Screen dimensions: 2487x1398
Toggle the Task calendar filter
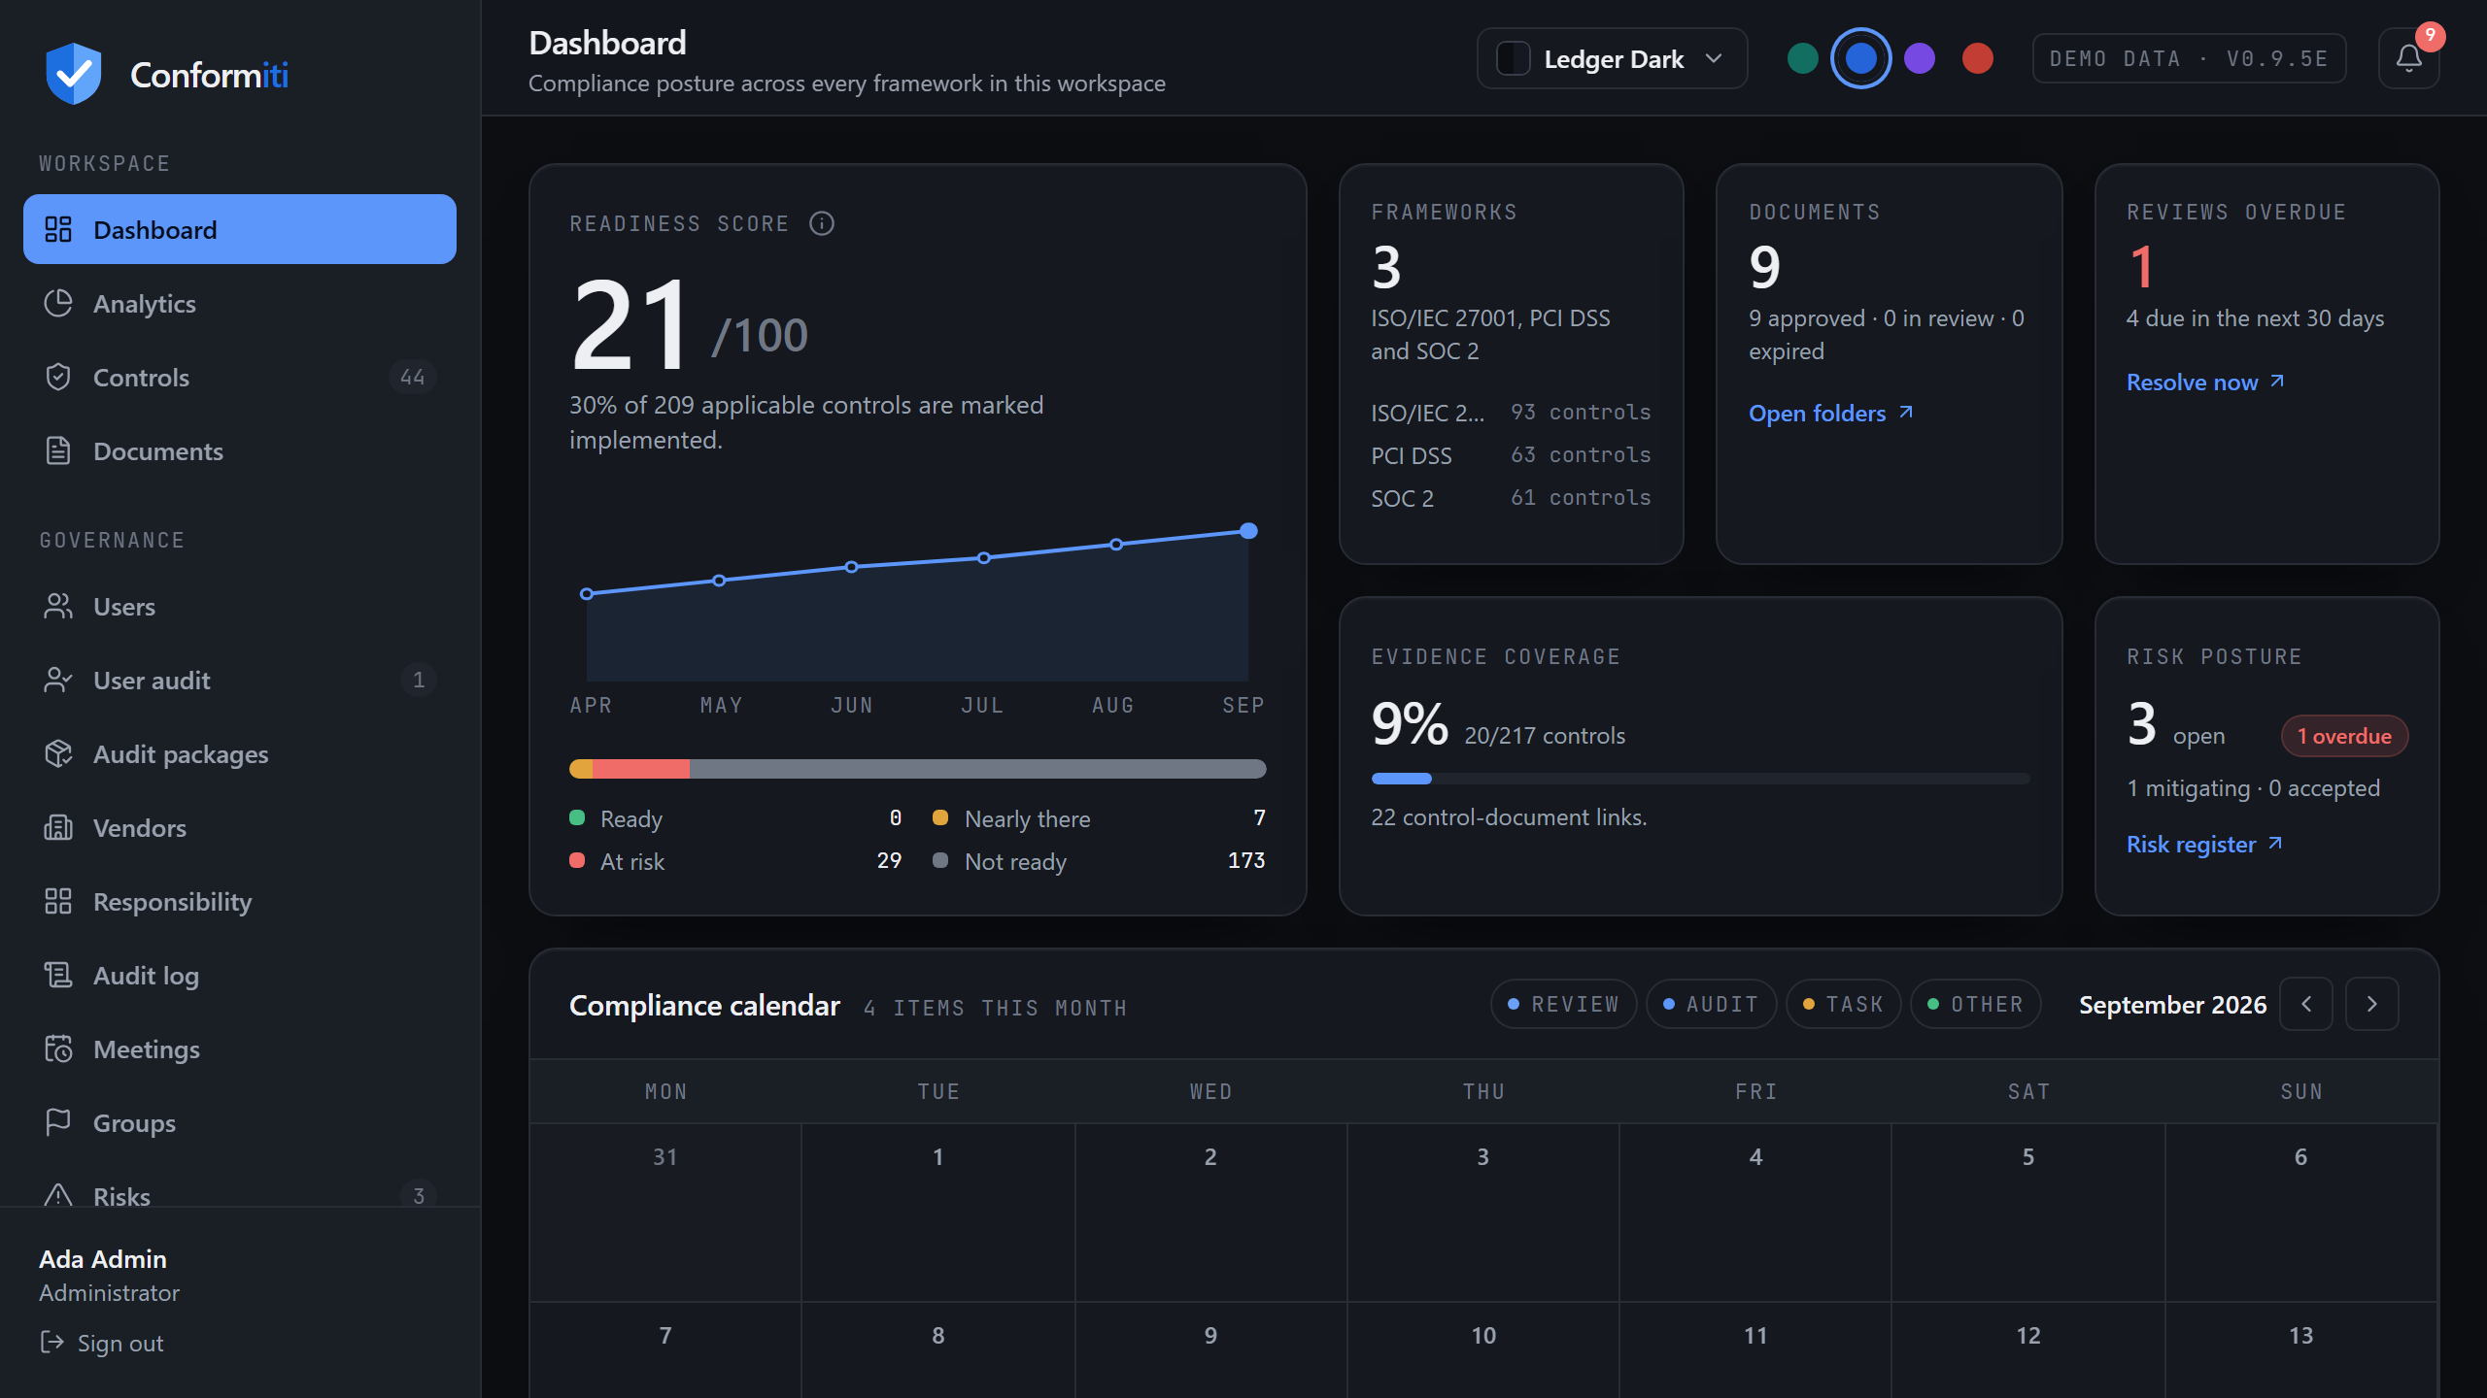pos(1843,1004)
